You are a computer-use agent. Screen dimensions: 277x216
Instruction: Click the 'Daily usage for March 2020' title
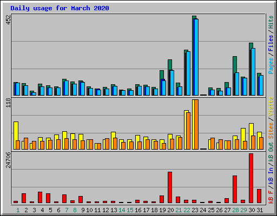60,8
